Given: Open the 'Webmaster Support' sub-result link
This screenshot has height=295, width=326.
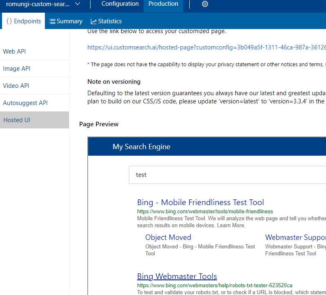Looking at the screenshot, I should click(295, 237).
